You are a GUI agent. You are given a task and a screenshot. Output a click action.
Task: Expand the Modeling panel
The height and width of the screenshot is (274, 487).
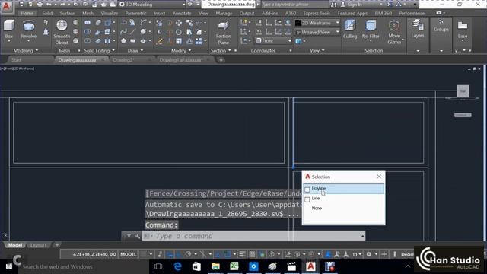(x=25, y=50)
